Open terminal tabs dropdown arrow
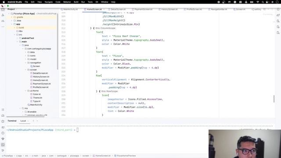 [37, 121]
